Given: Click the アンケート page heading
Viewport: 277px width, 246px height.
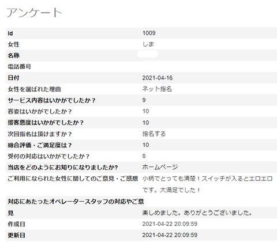Looking at the screenshot, I should tap(35, 13).
